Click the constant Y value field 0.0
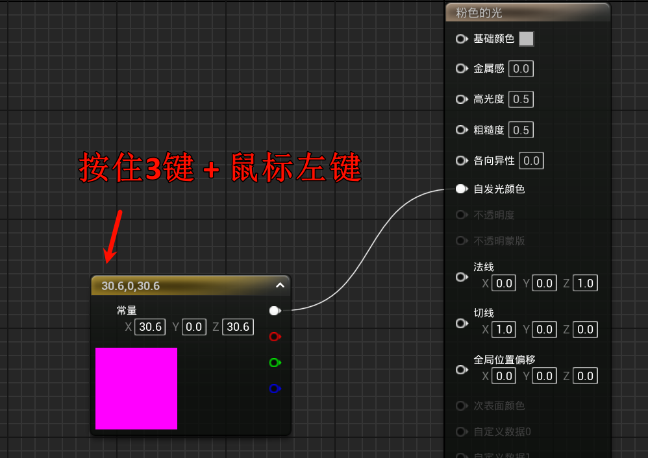 pyautogui.click(x=194, y=327)
